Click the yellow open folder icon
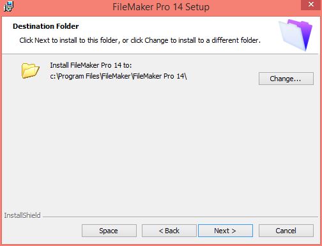This screenshot has width=322, height=246. (31, 70)
